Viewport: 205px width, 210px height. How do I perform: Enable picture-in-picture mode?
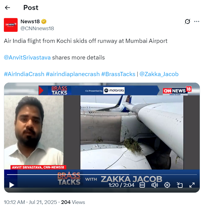(180, 185)
